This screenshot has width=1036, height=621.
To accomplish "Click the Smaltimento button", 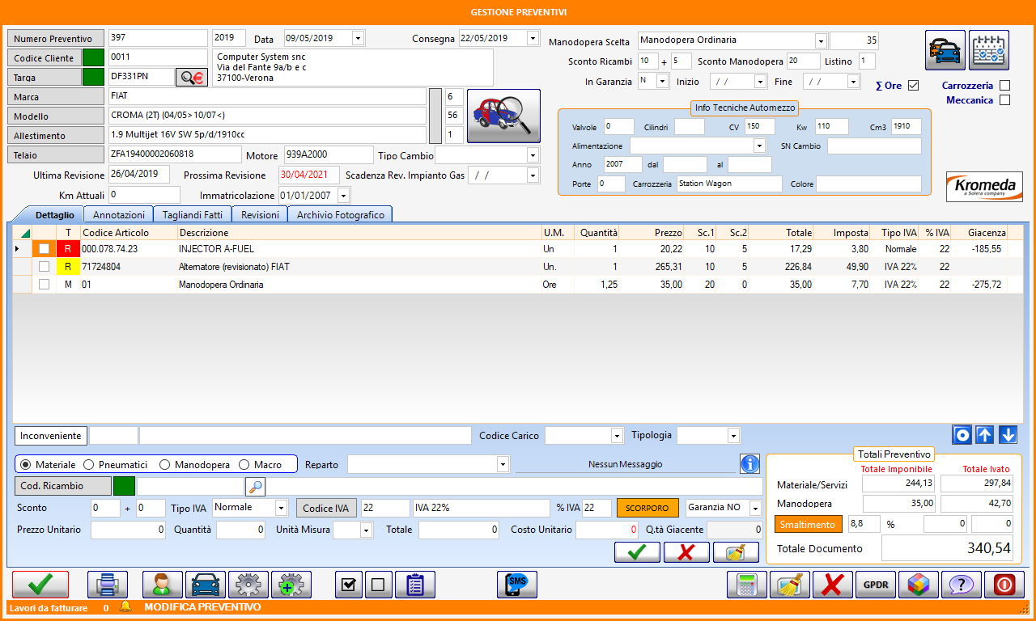I will coord(809,525).
